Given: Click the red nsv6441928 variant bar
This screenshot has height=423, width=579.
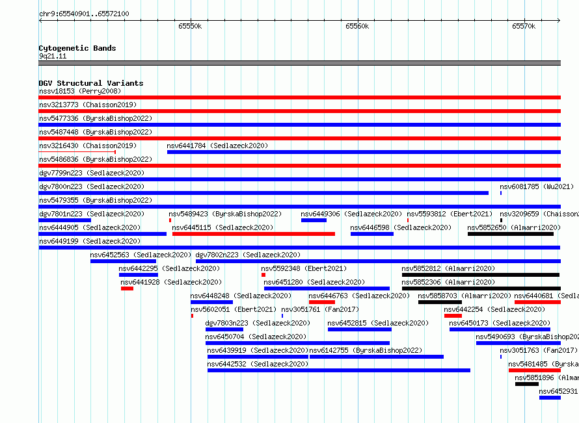Looking at the screenshot, I should tap(127, 288).
